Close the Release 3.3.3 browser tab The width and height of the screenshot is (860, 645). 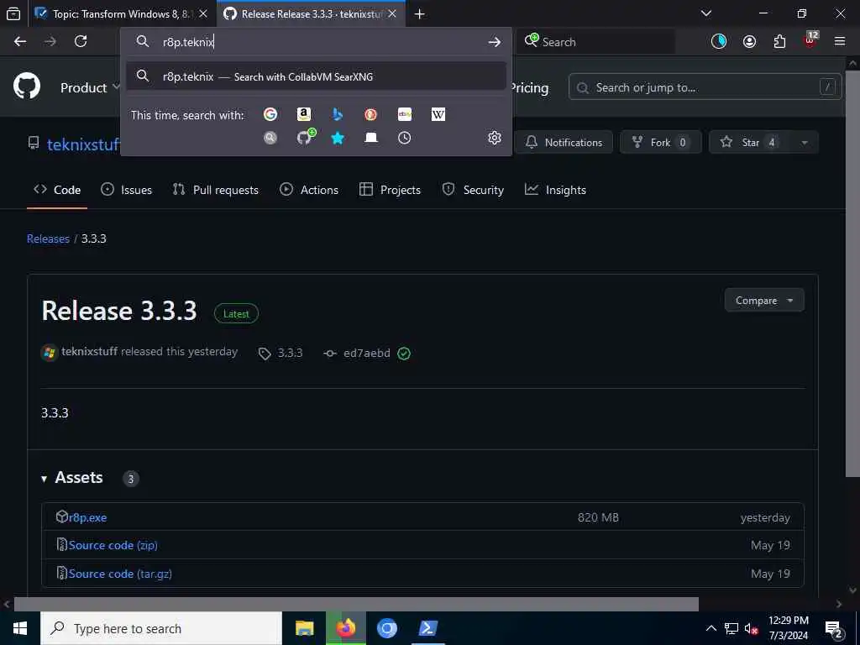392,13
